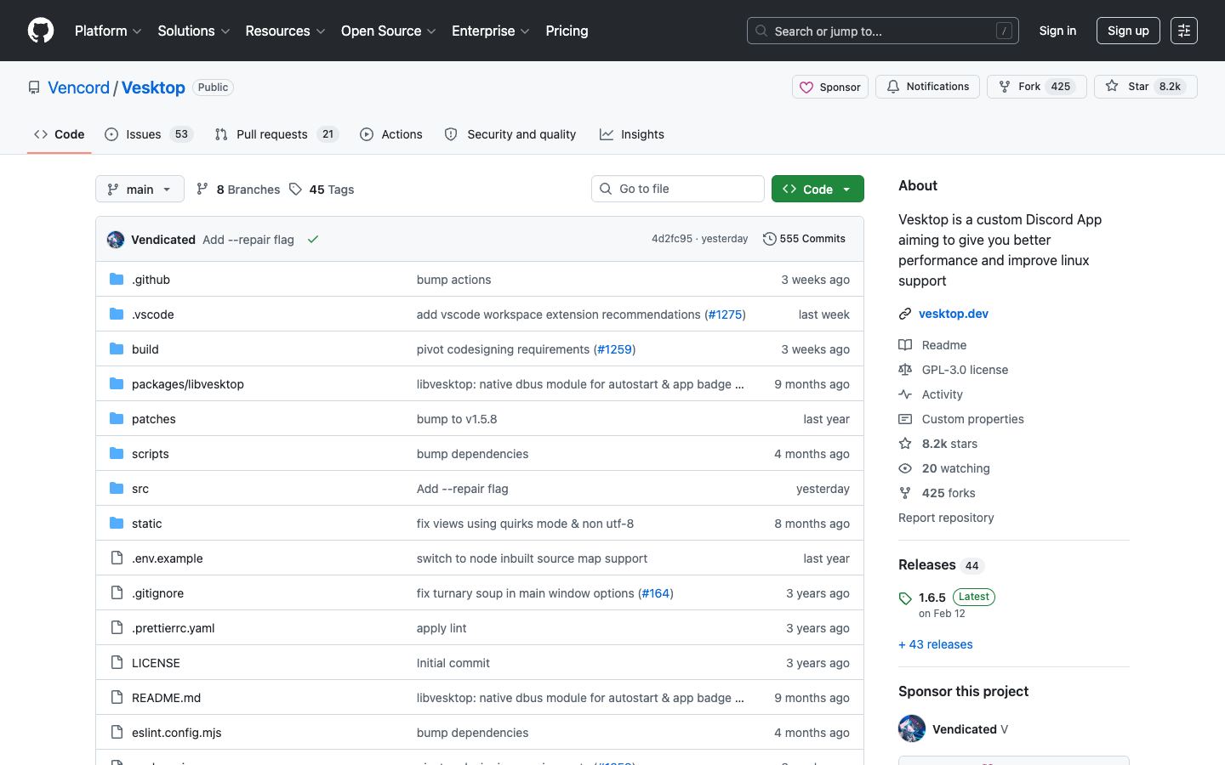
Task: Open the LICENSE file
Action: coord(156,663)
